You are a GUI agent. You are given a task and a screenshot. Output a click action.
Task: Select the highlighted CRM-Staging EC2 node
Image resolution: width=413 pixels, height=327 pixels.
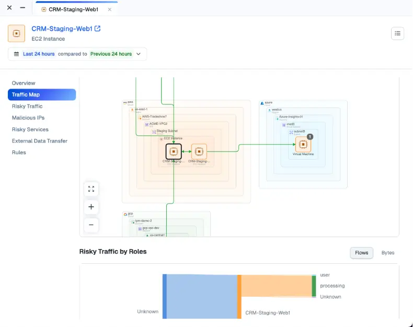pos(174,151)
